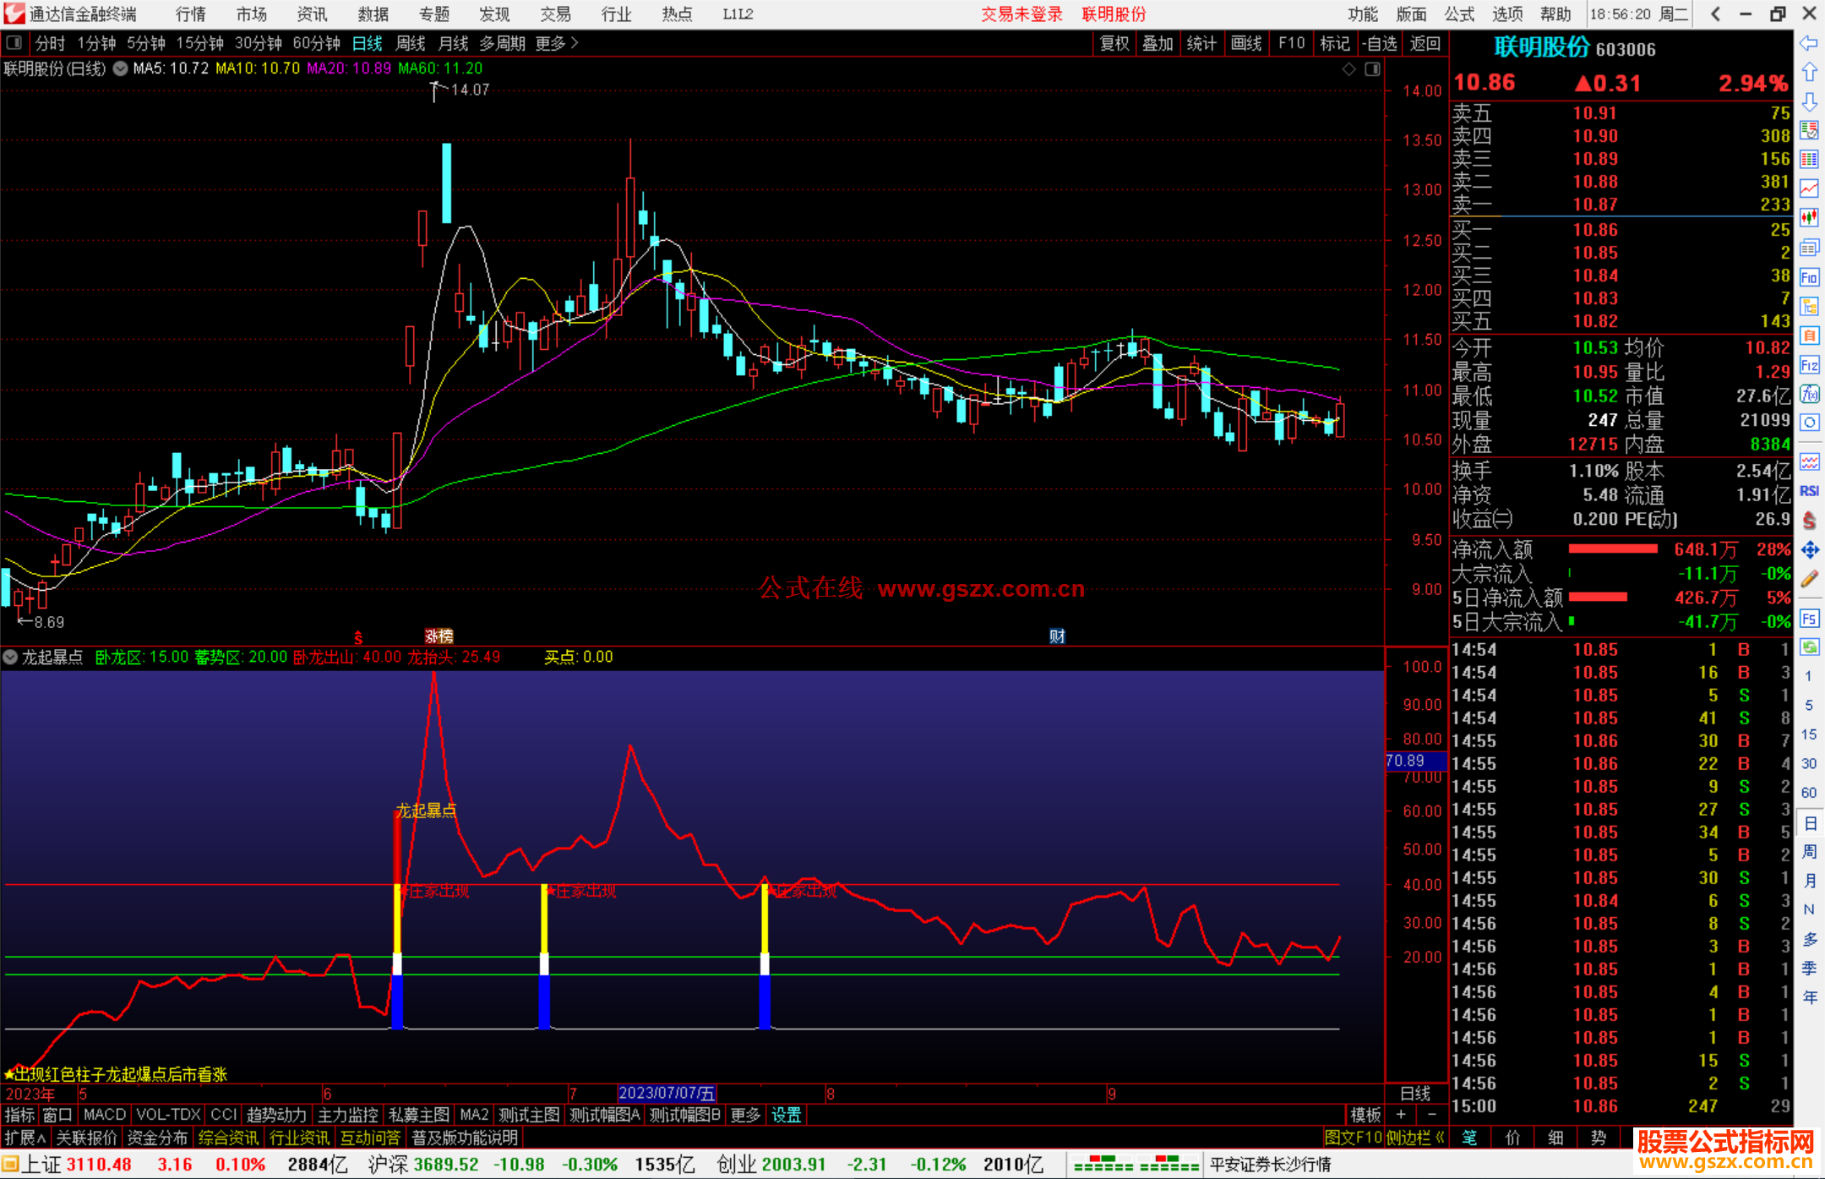Viewport: 1825px width, 1179px height.
Task: Open the 图文F10 link
Action: coord(1353,1138)
